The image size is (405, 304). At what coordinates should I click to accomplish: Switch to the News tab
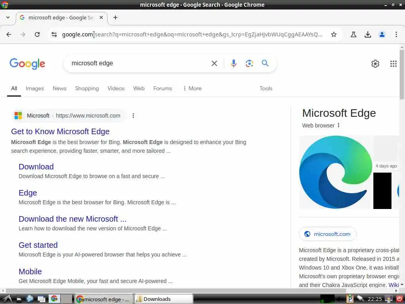pos(60,88)
